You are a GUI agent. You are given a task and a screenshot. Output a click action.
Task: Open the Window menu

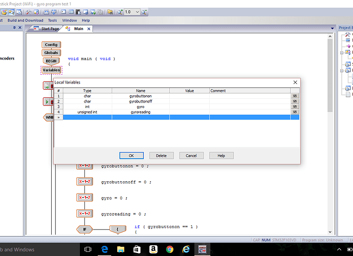point(70,20)
